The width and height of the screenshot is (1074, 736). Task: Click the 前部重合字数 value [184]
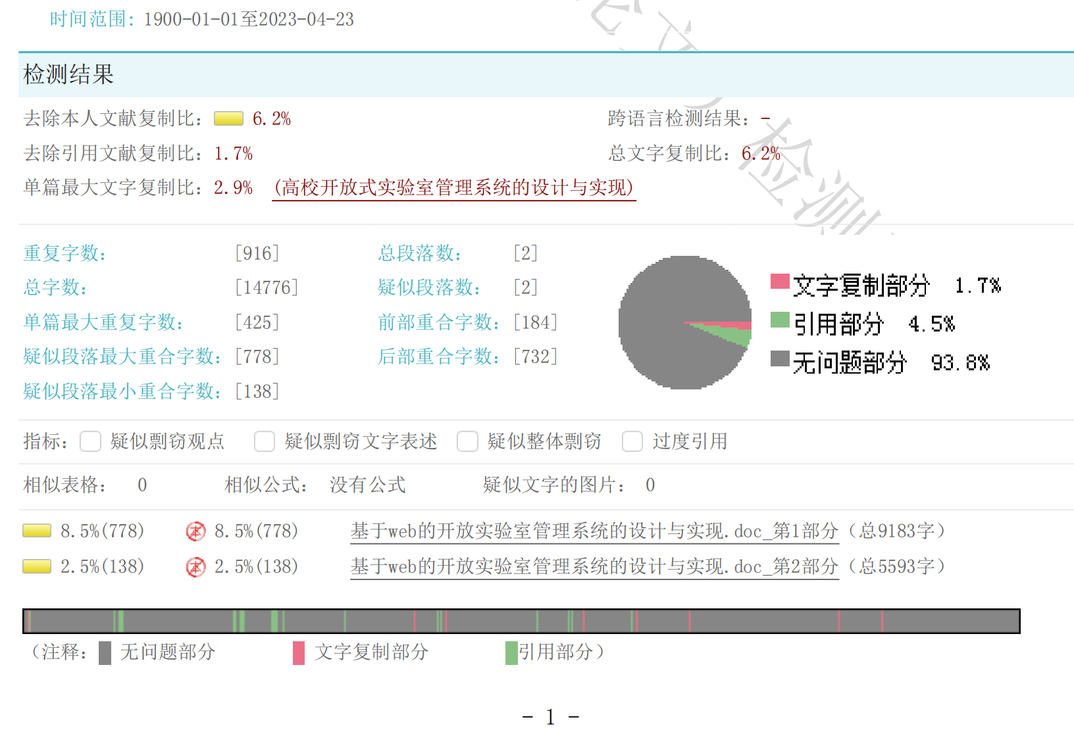click(x=536, y=322)
